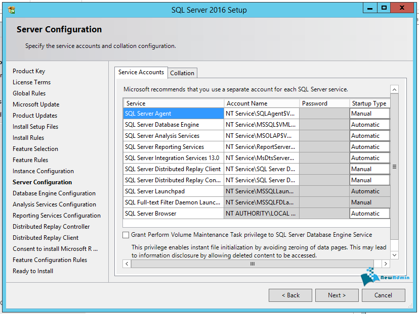Enable Grant Perform Volume Maintenance Task checkbox
The width and height of the screenshot is (419, 314).
pos(125,235)
